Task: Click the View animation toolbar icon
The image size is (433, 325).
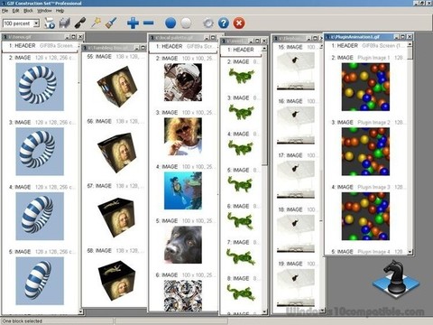Action: (x=50, y=23)
